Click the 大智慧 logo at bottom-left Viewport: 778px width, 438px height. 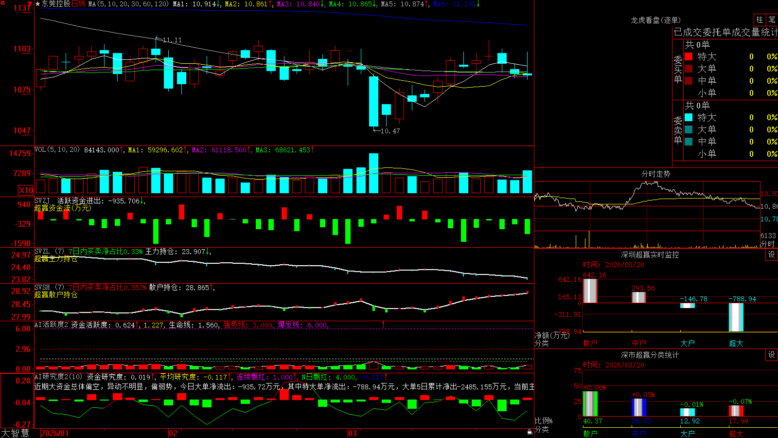pyautogui.click(x=15, y=433)
